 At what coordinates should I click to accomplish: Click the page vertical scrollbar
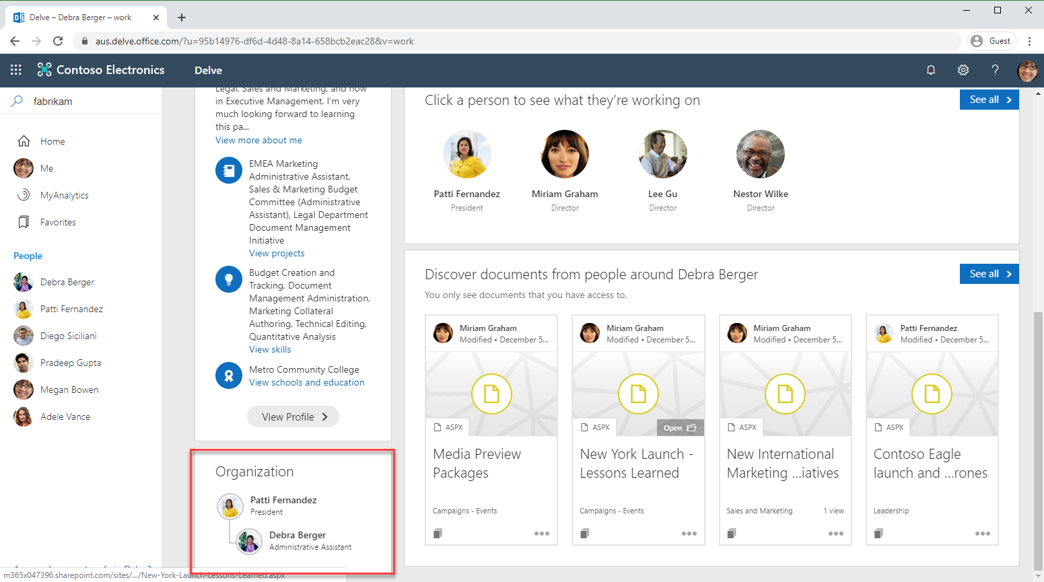pos(1039,441)
